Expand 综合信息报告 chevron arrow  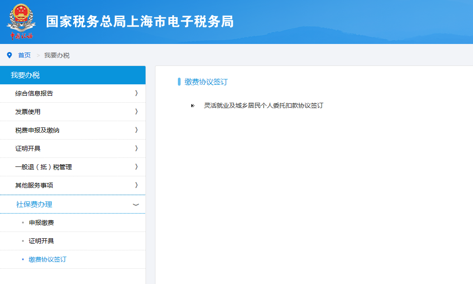136,93
